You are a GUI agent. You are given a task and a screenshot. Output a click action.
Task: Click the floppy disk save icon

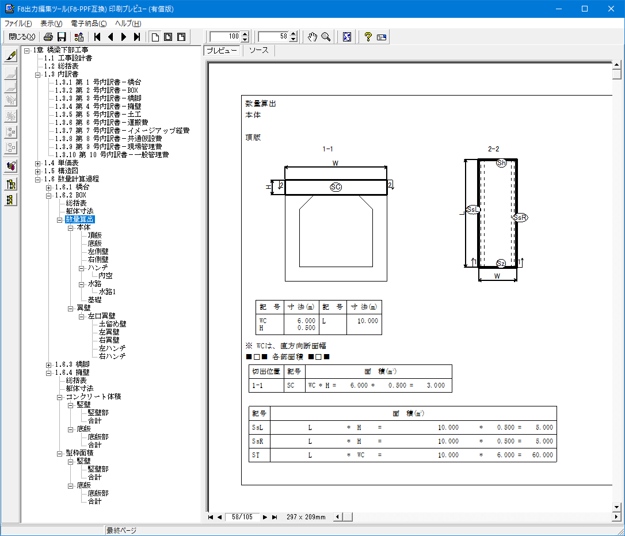click(62, 37)
